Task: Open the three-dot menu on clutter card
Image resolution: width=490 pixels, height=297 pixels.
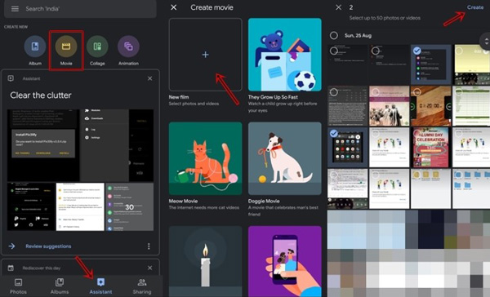Action: (149, 246)
